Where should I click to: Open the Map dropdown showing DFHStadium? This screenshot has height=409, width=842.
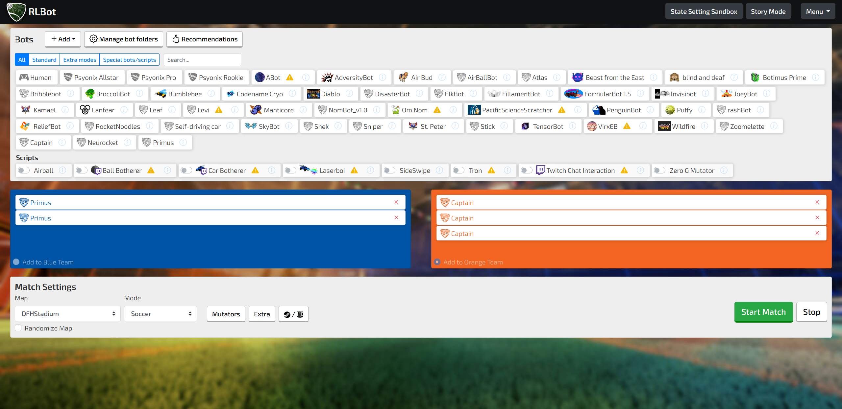(68, 314)
